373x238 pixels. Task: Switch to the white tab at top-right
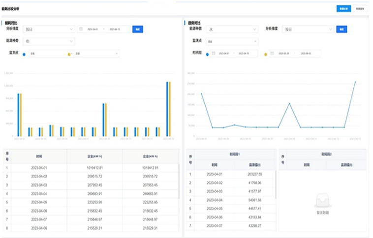point(360,8)
